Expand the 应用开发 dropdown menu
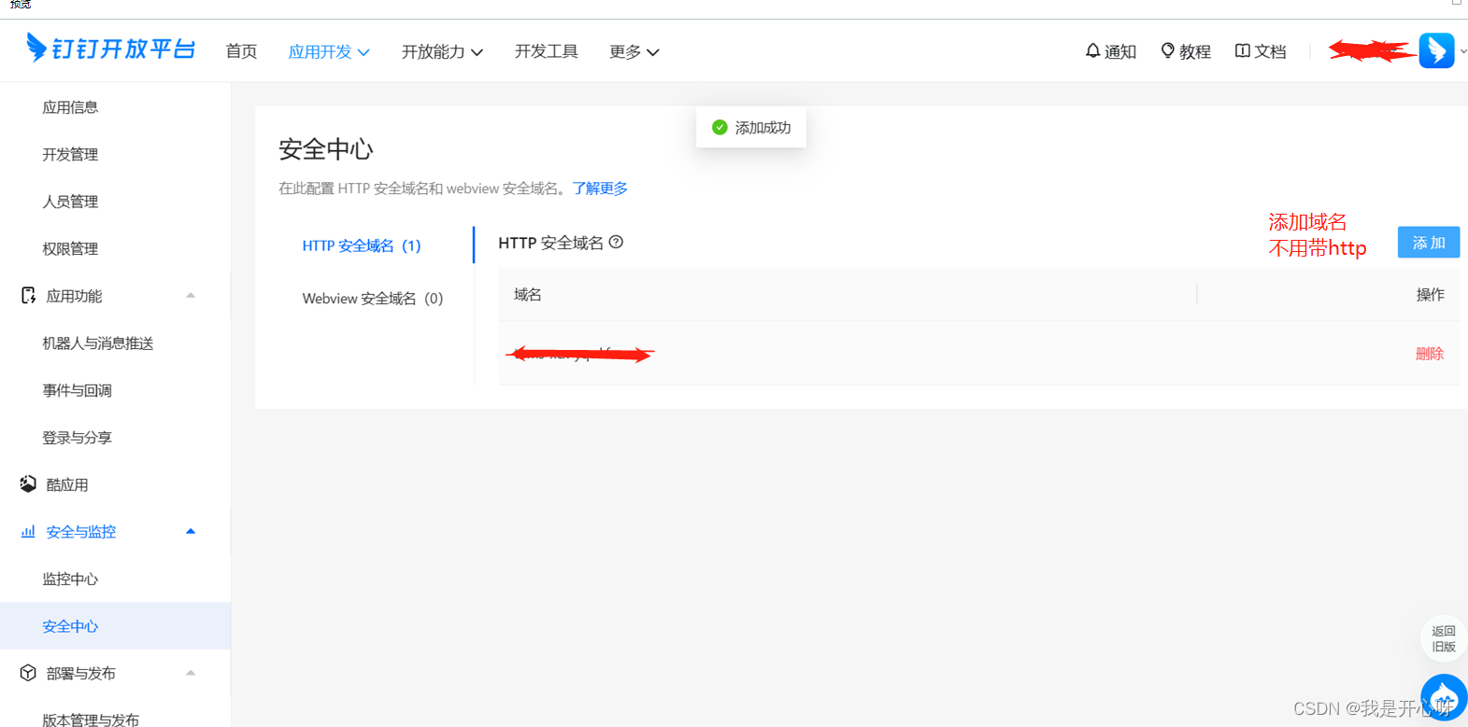This screenshot has width=1468, height=727. pyautogui.click(x=329, y=52)
